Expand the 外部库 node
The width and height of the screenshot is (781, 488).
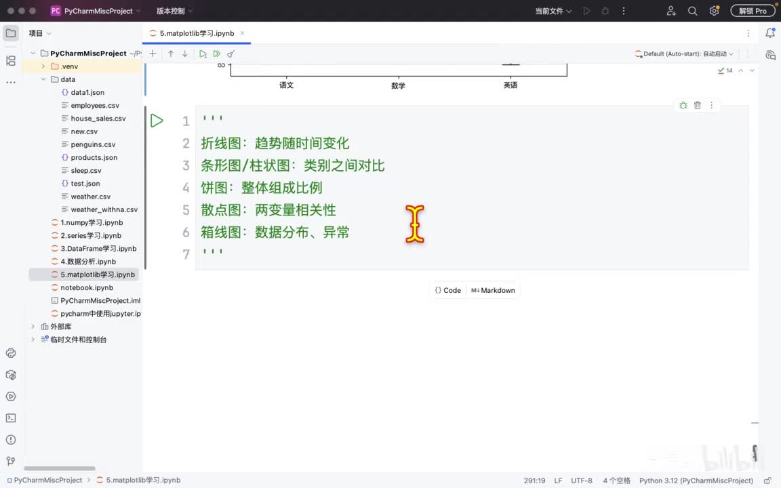pos(33,327)
